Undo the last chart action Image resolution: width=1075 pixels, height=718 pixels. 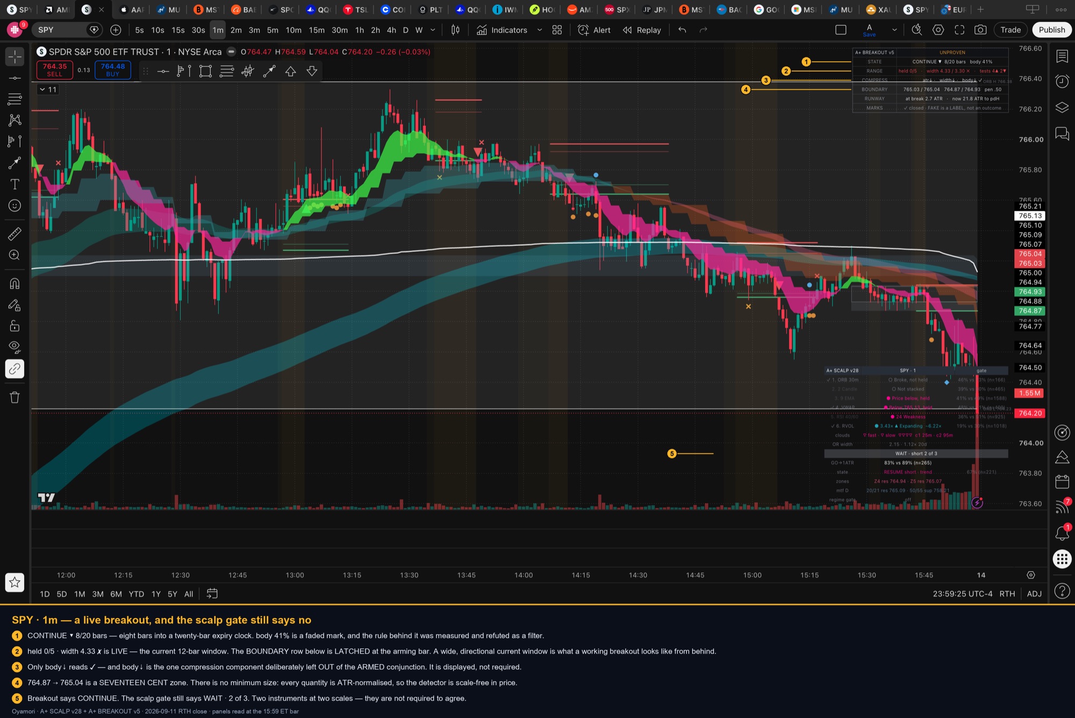(682, 30)
